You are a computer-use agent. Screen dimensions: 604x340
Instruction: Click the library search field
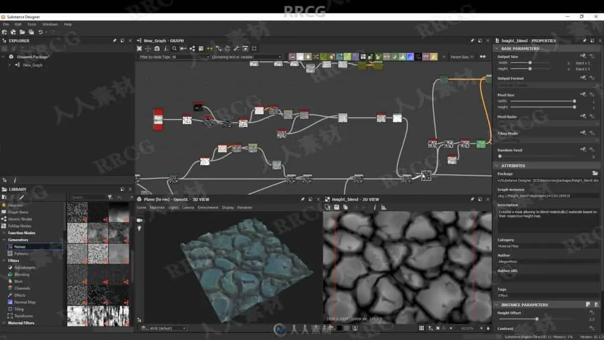[87, 197]
